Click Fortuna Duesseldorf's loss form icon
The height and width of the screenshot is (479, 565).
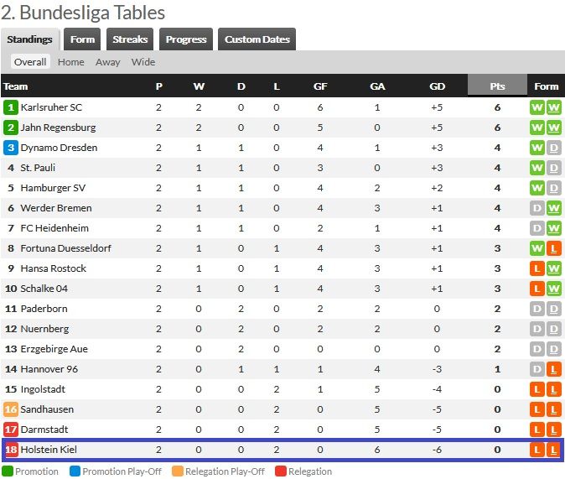553,248
